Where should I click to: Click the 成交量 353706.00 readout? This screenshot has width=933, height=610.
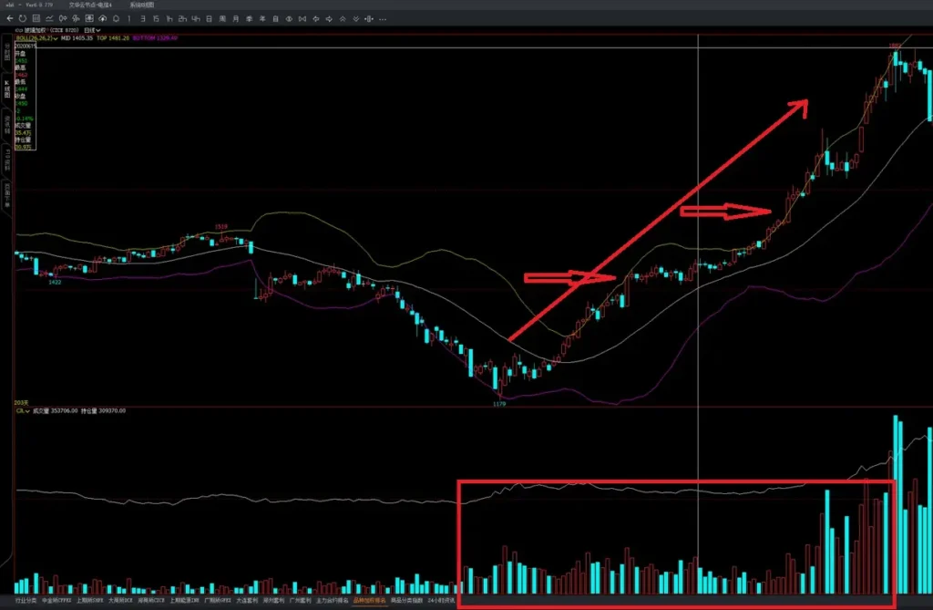tap(56, 411)
